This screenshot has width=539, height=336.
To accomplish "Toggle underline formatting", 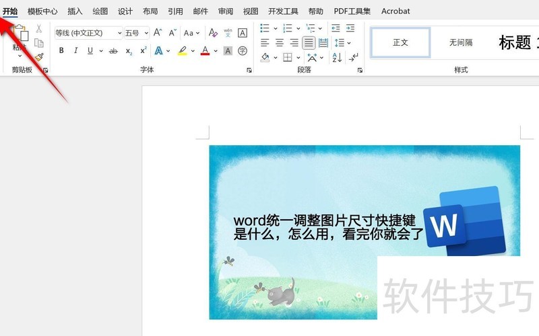I will tap(90, 51).
